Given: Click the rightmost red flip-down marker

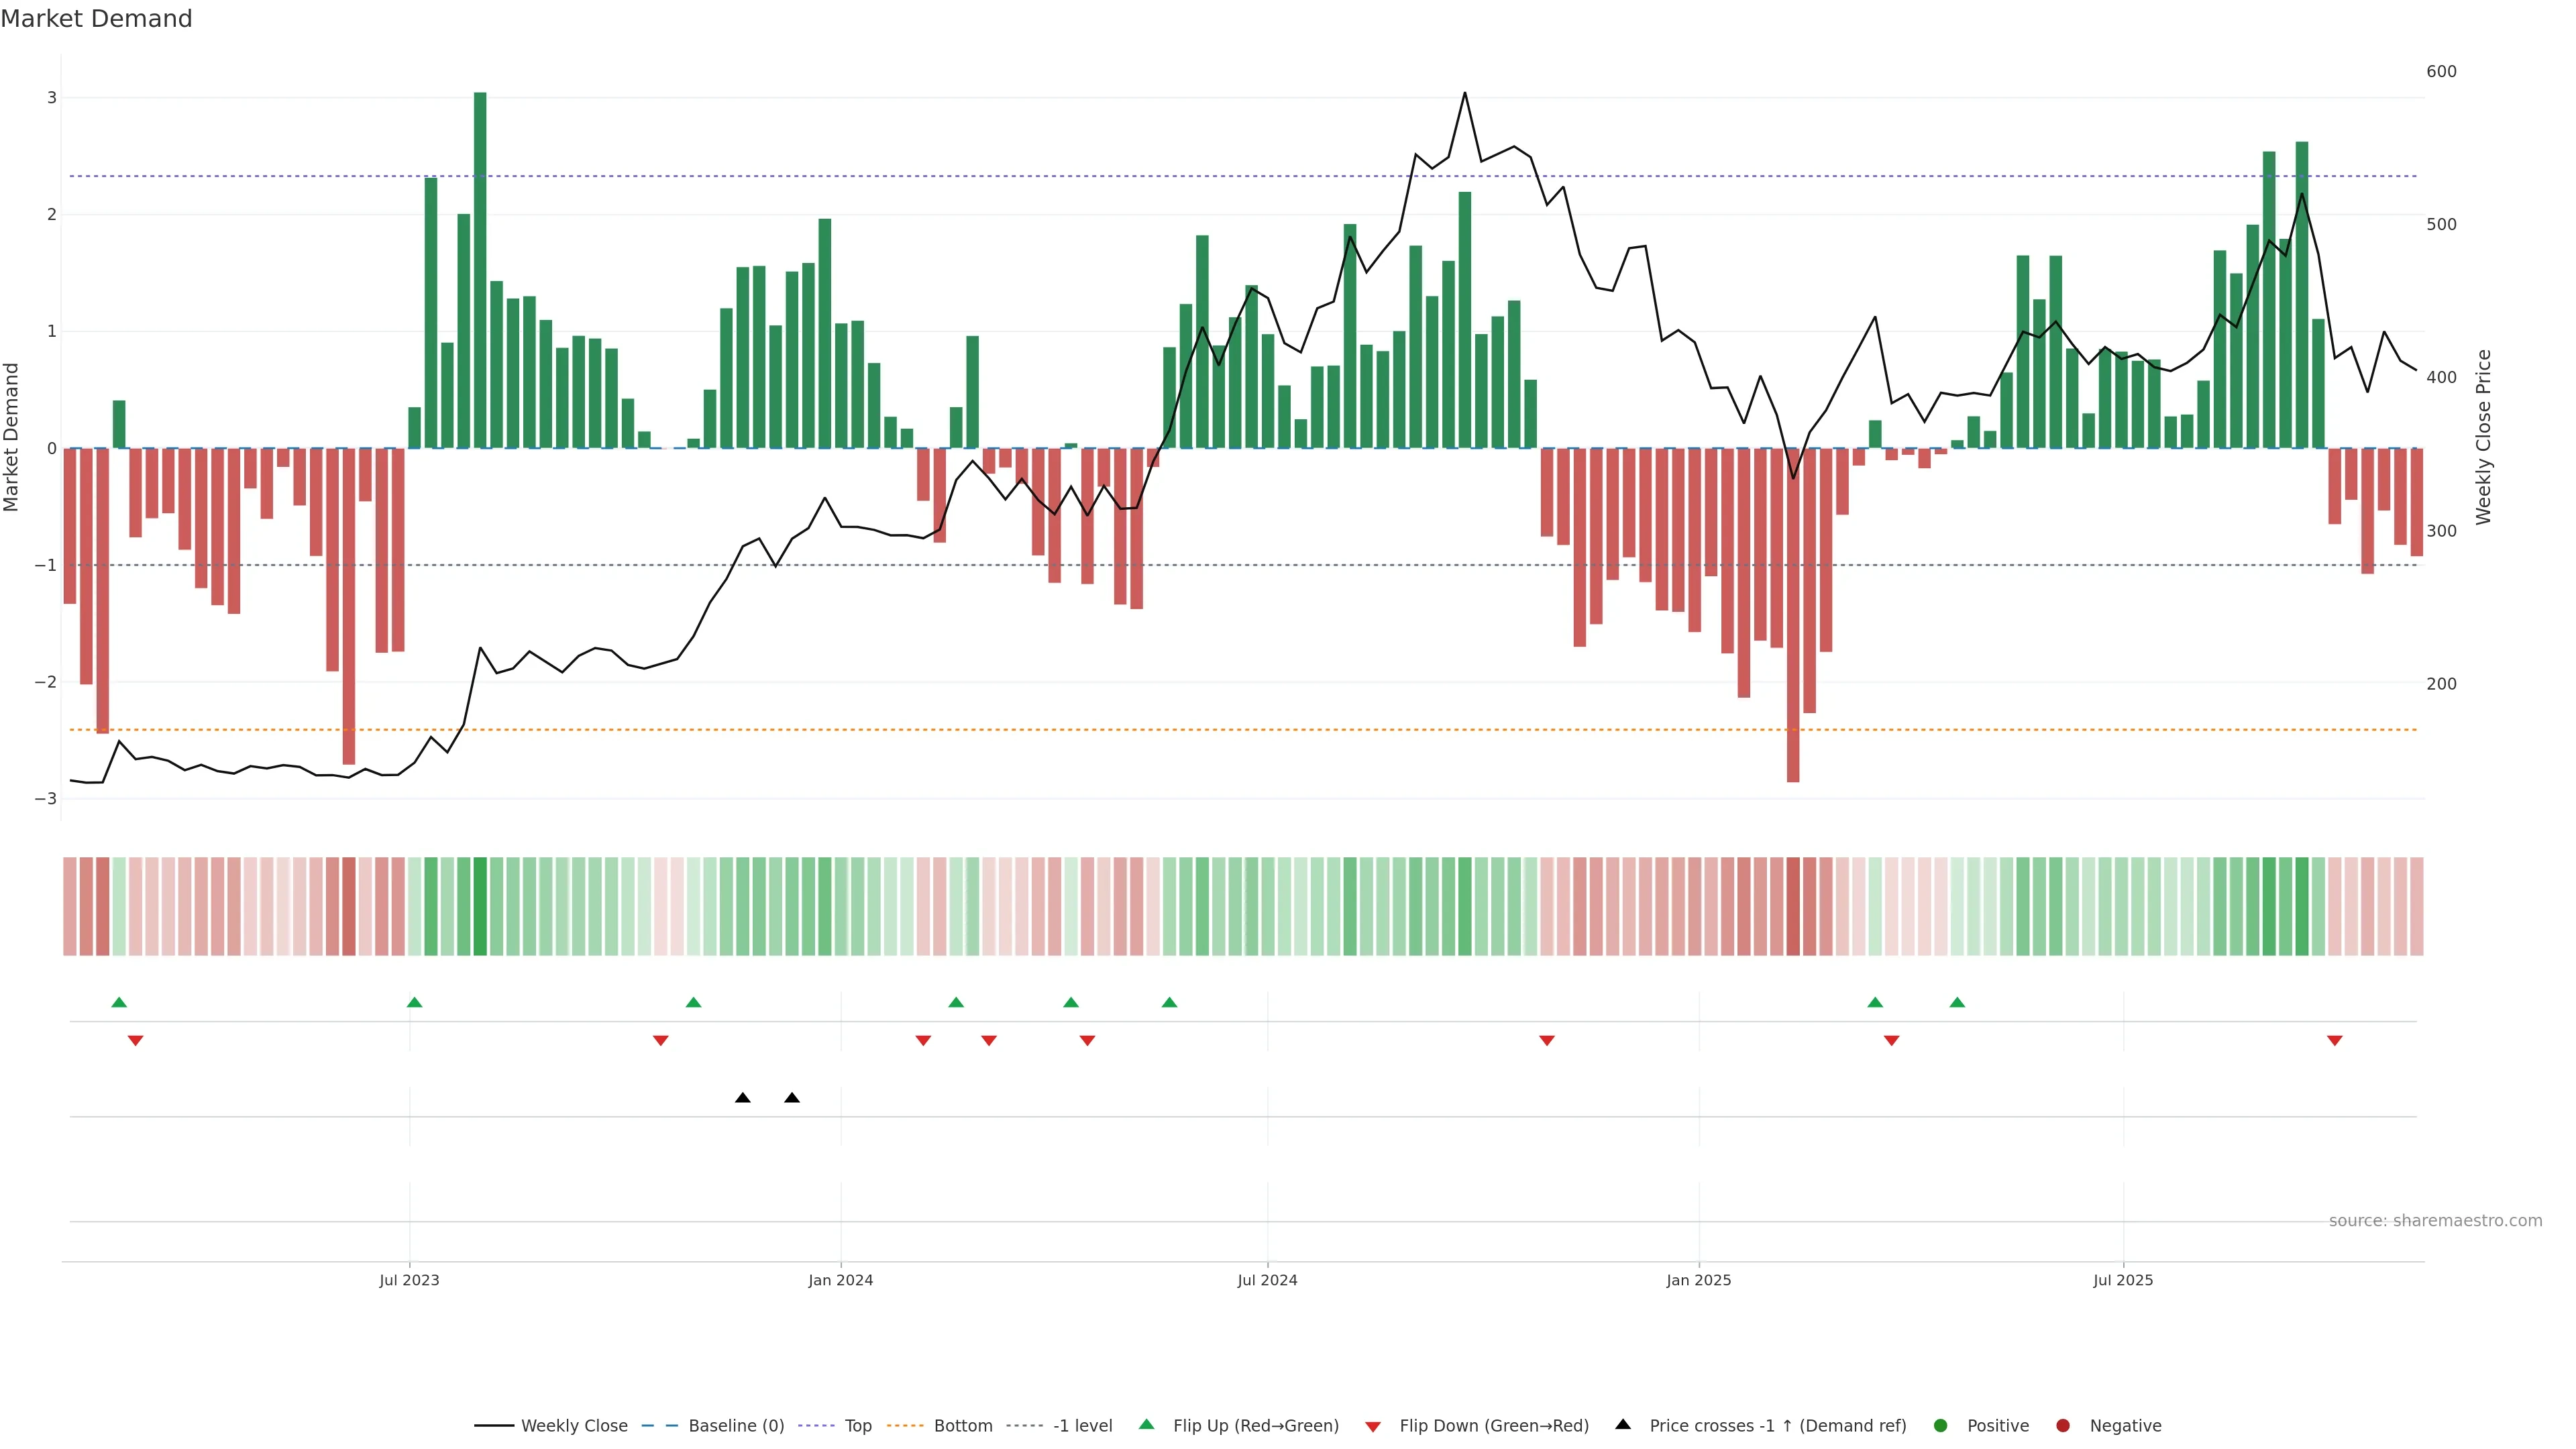Looking at the screenshot, I should pos(2335,1041).
